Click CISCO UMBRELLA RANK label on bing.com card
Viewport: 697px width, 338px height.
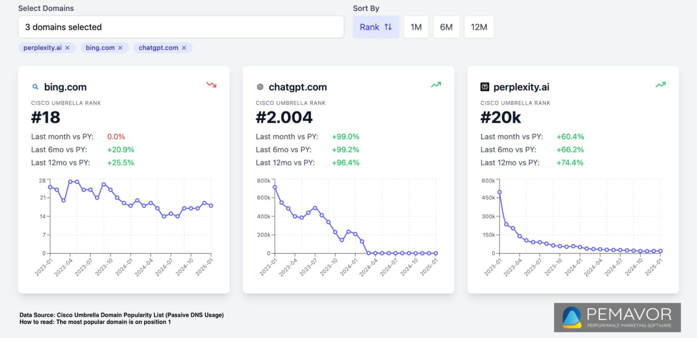pyautogui.click(x=66, y=103)
